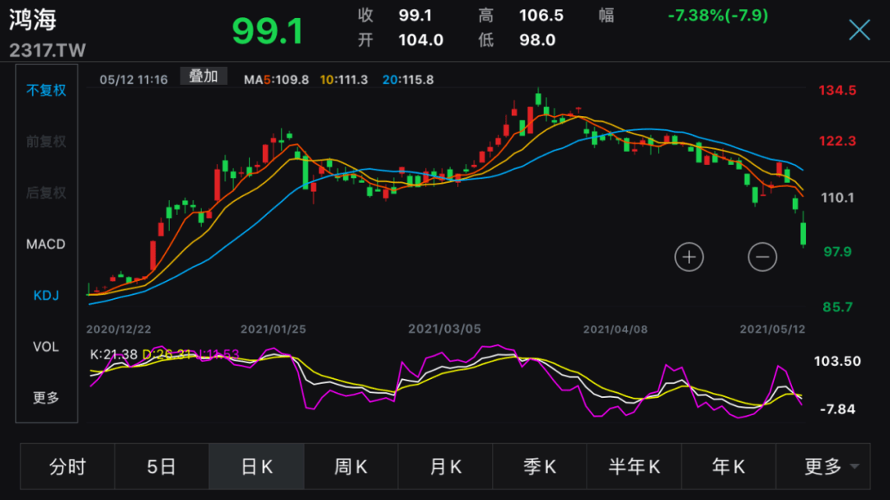Image resolution: width=890 pixels, height=500 pixels.
Task: Open the 5日 five-day tab
Action: click(x=162, y=466)
